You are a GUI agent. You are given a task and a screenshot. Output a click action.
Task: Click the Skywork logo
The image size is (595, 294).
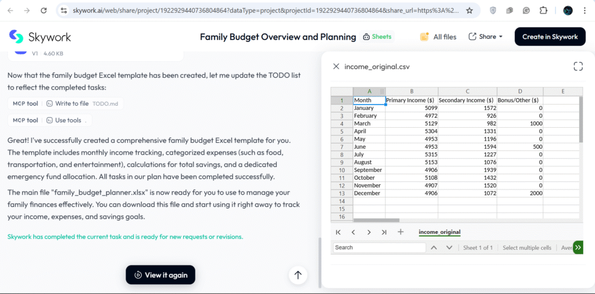[40, 37]
